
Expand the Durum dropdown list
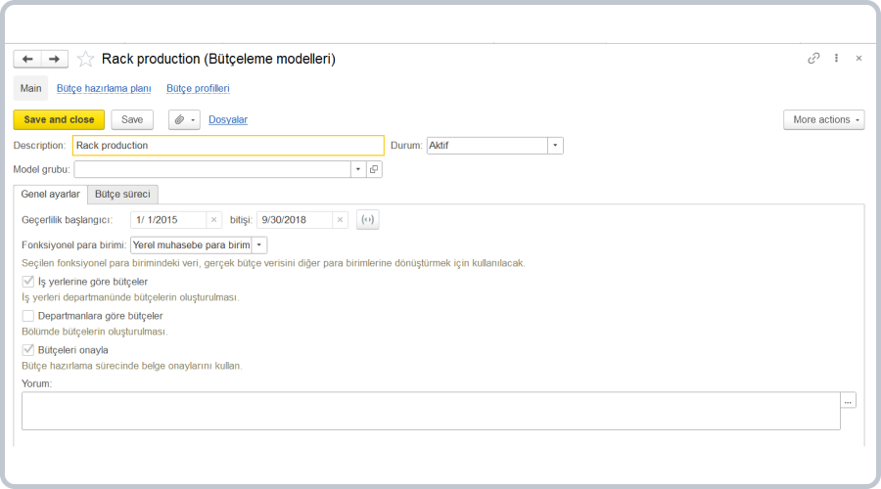(x=555, y=146)
